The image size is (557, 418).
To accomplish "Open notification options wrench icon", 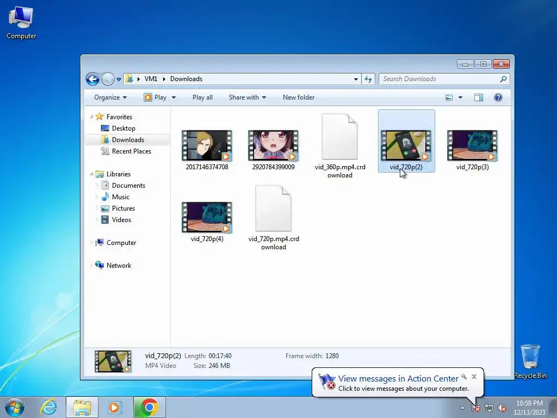I will [x=464, y=377].
